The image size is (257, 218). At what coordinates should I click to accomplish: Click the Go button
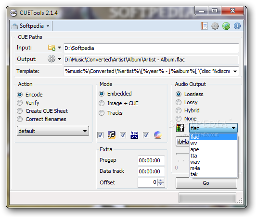(206, 183)
